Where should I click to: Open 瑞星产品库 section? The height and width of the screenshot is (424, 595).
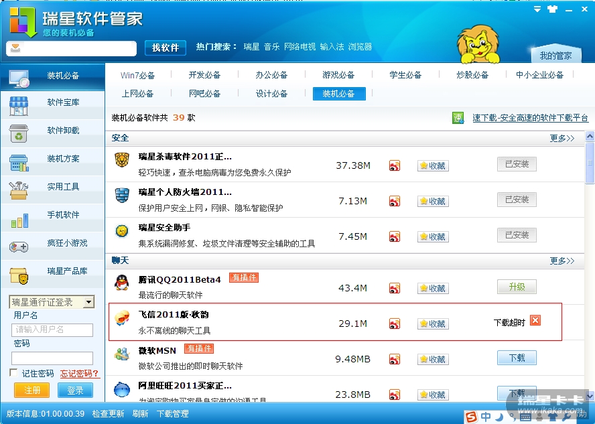click(x=52, y=273)
